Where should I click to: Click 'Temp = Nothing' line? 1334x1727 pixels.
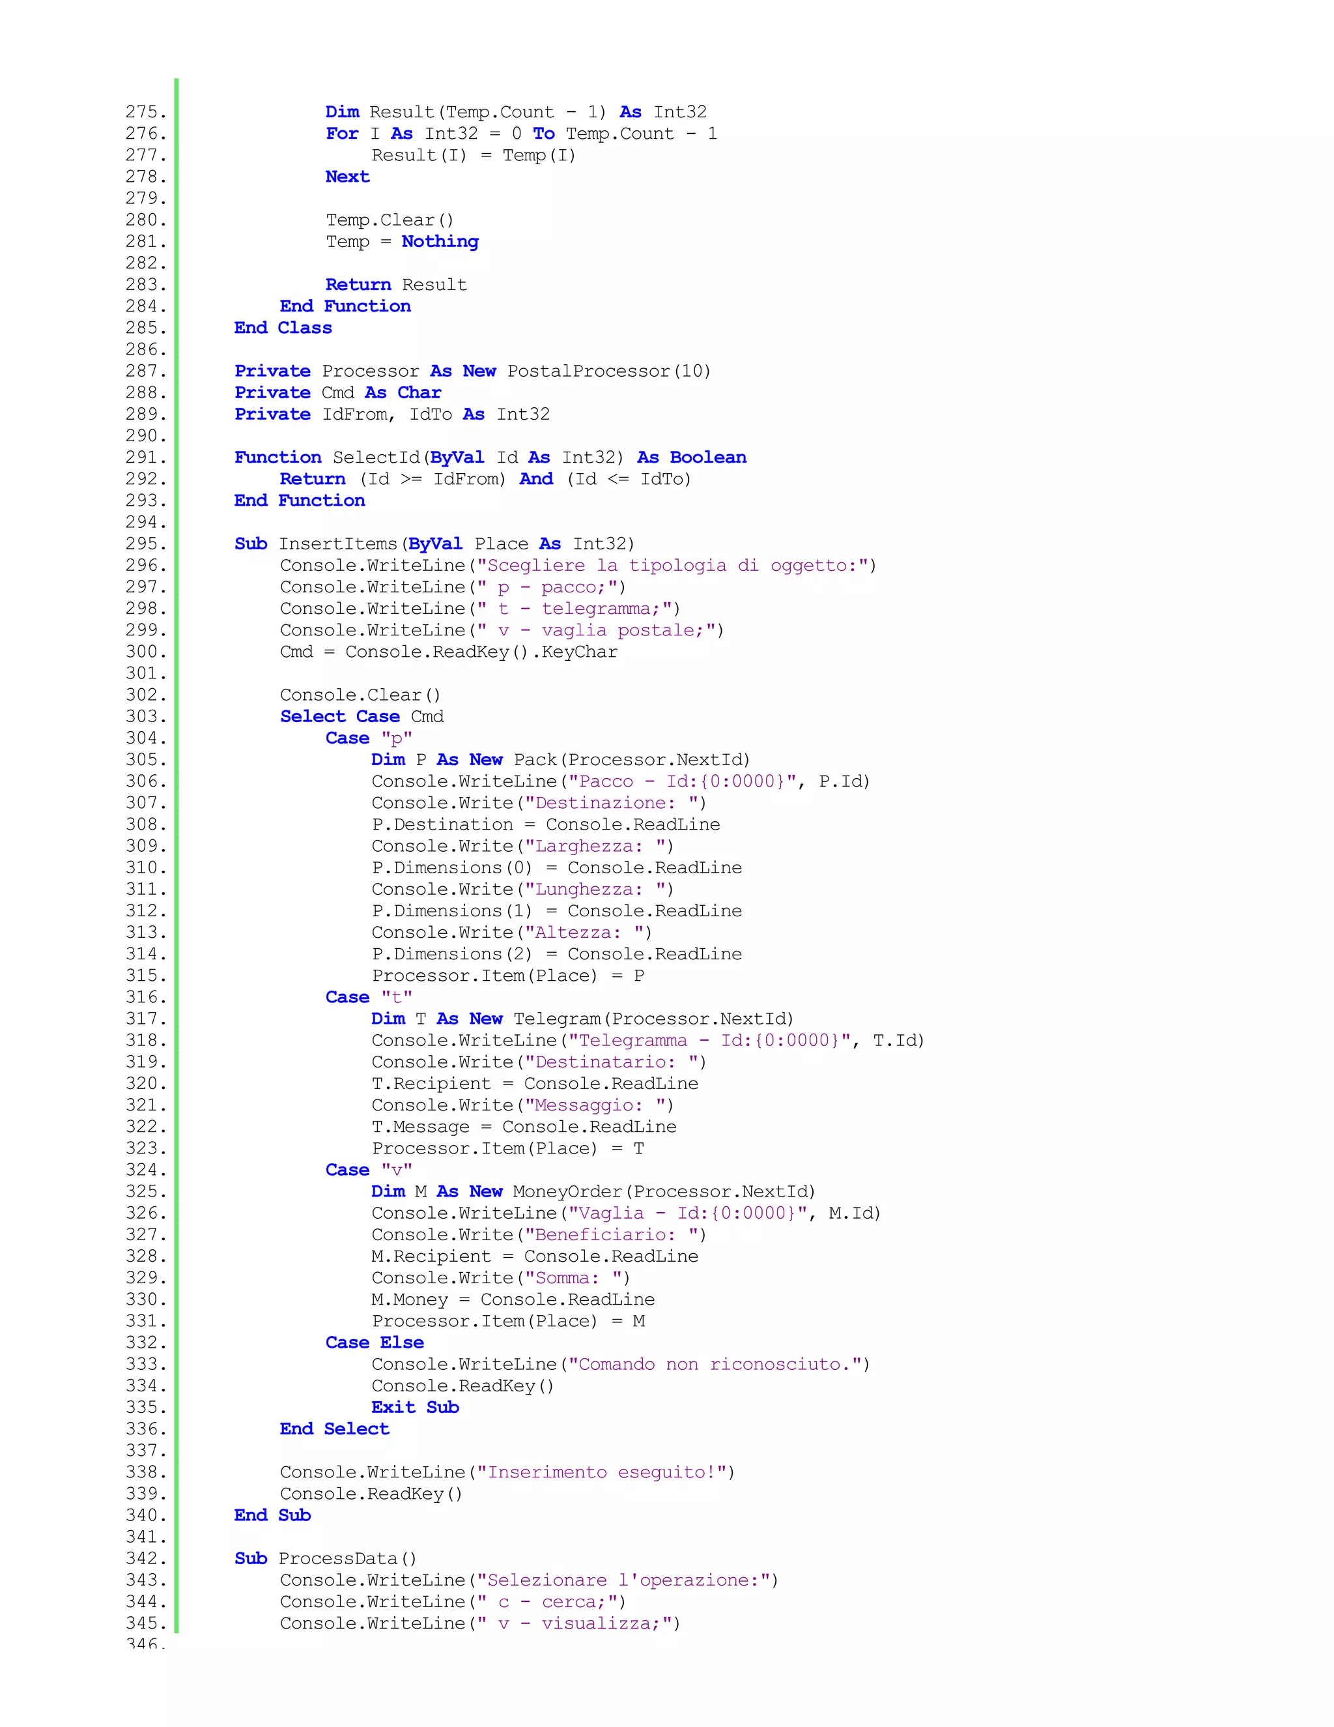pyautogui.click(x=401, y=242)
